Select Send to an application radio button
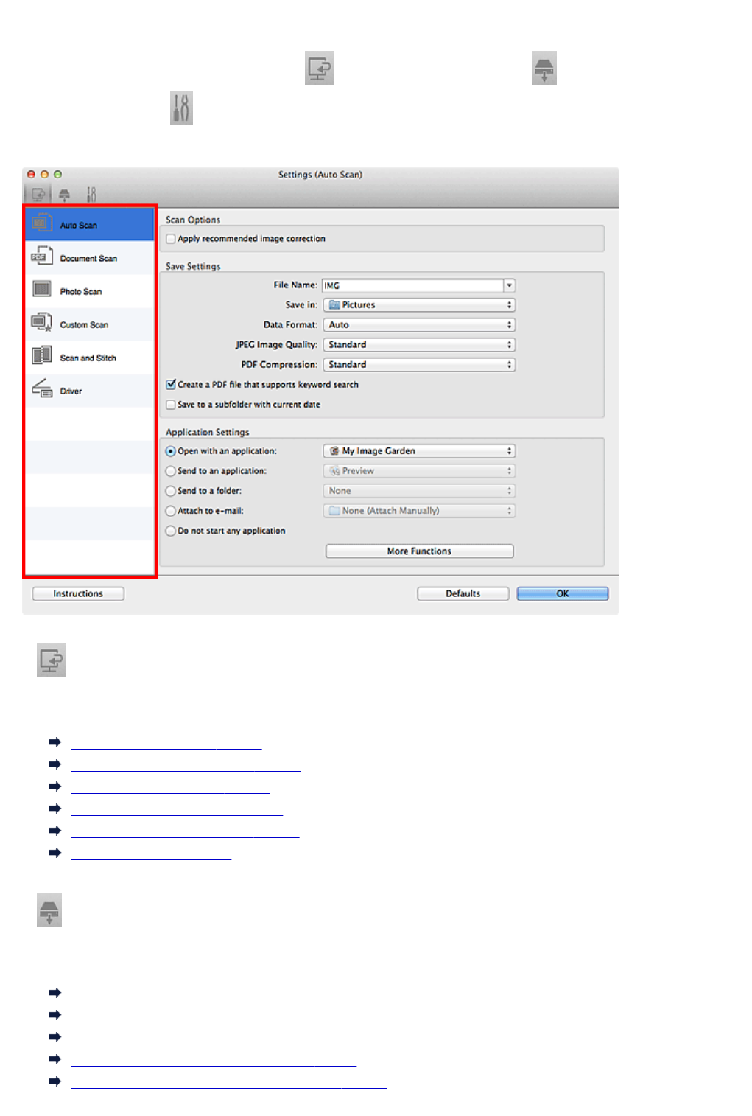 (x=171, y=471)
